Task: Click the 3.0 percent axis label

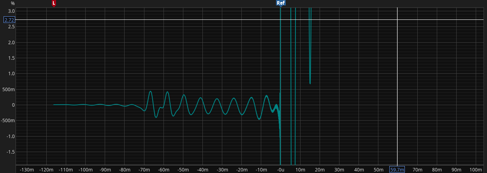Action: pyautogui.click(x=11, y=11)
